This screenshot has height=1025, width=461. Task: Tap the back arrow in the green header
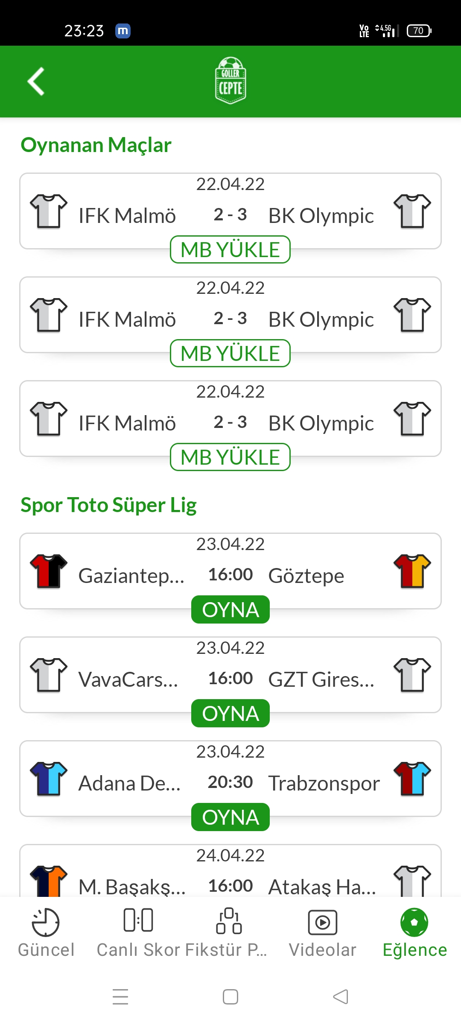point(36,81)
